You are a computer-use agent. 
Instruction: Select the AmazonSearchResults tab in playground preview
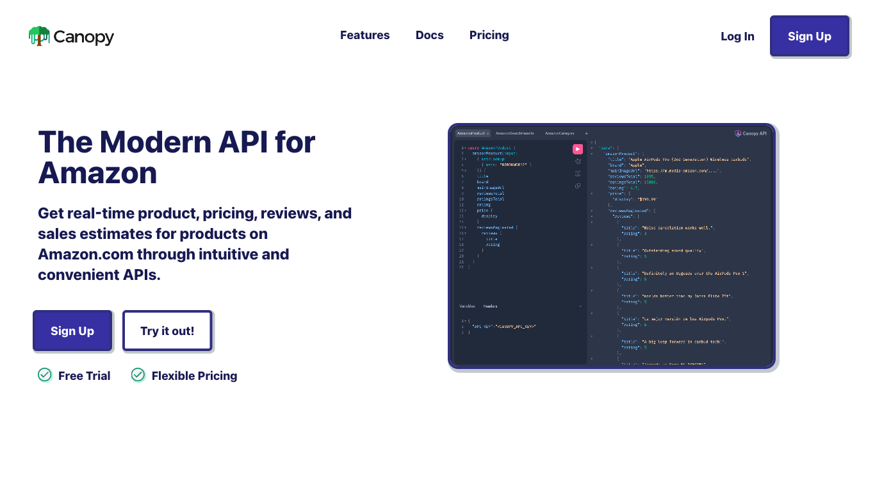click(x=514, y=133)
